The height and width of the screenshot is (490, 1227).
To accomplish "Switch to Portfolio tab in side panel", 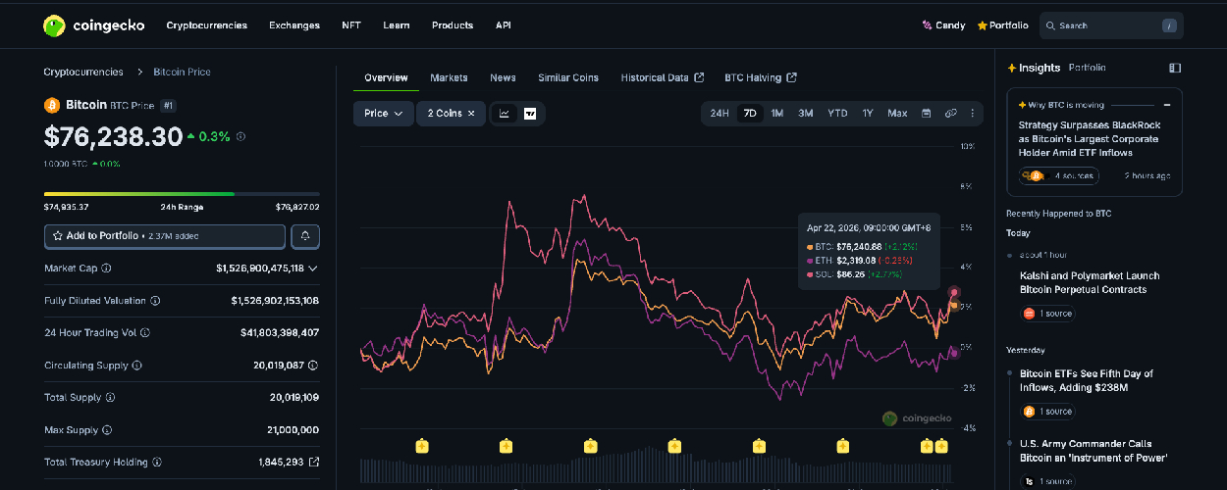I will tap(1087, 68).
